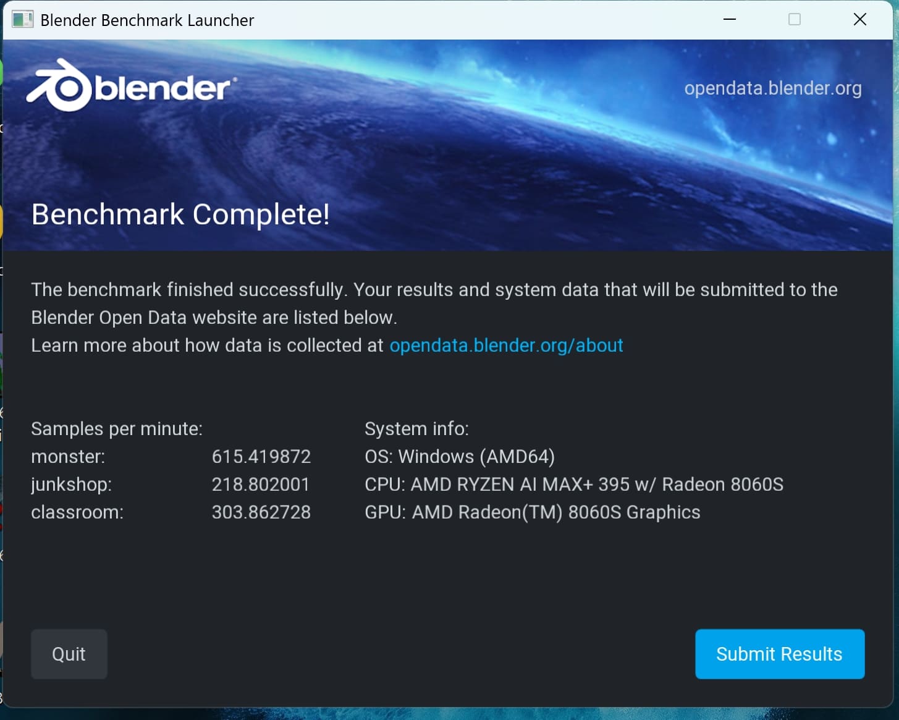
Task: Click the Samples per minute label
Action: pos(117,429)
